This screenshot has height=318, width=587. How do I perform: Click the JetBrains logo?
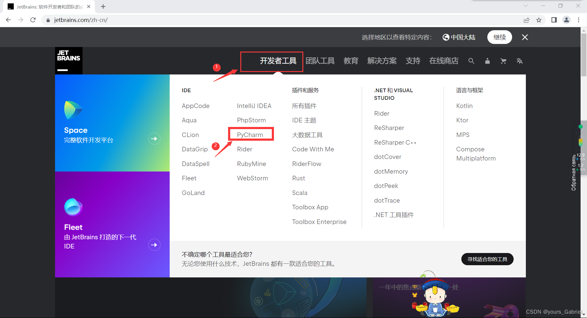tap(69, 61)
